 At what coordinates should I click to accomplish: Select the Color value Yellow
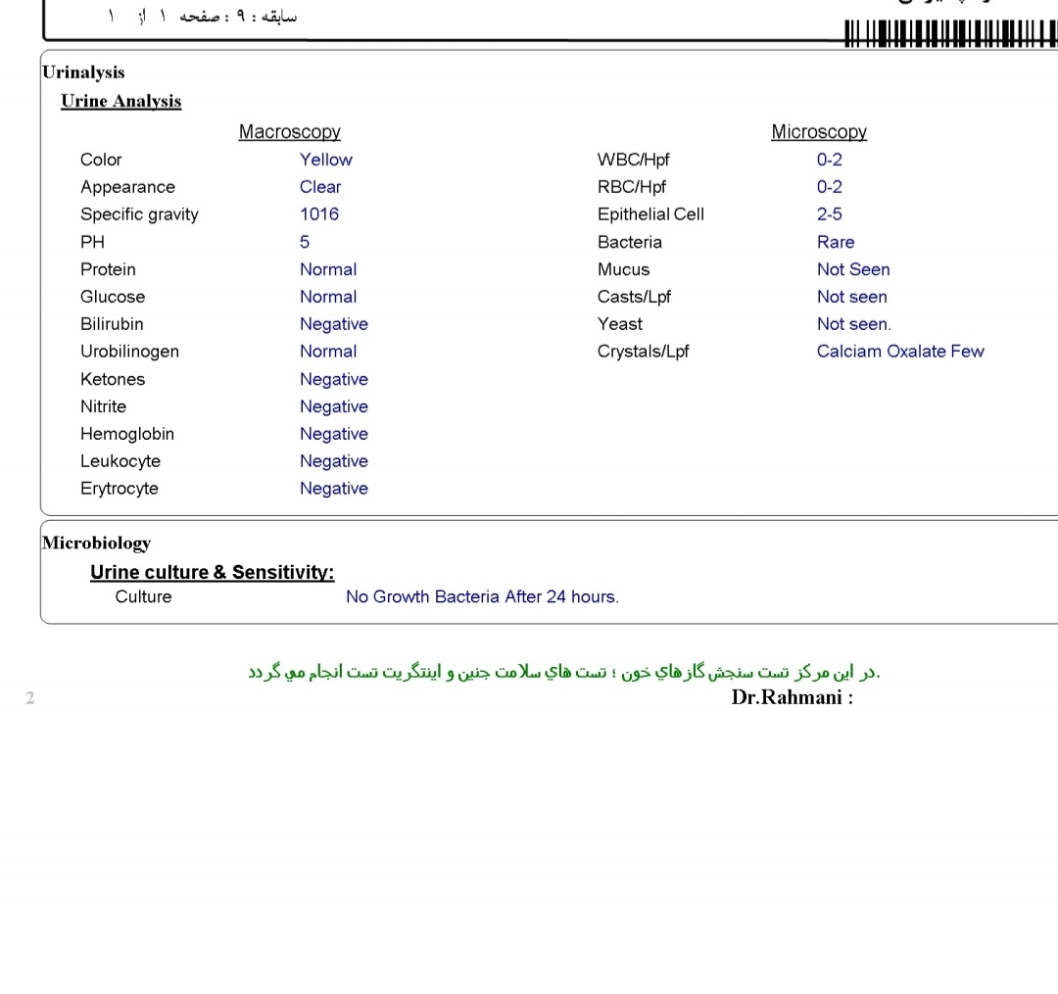[x=326, y=160]
